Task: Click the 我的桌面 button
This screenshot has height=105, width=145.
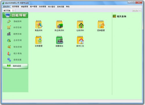Action: (15, 66)
